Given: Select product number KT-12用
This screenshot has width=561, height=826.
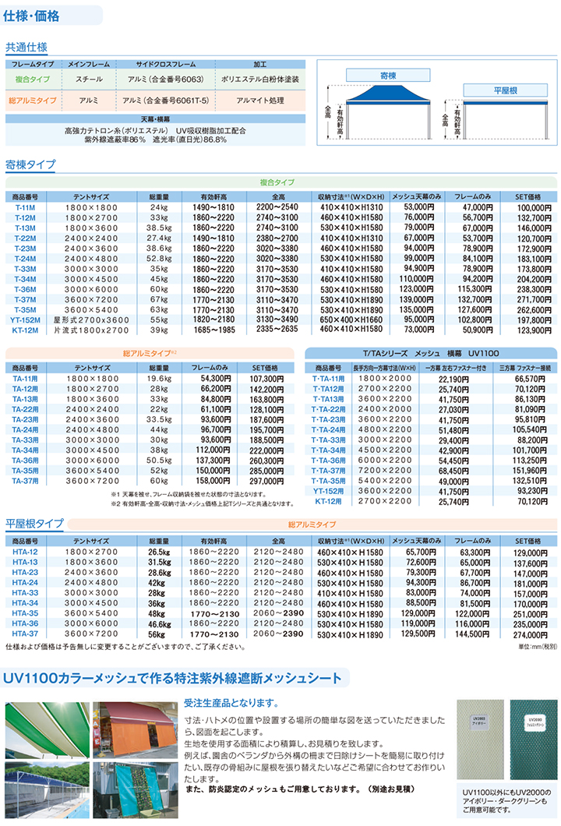Looking at the screenshot, I should click(x=329, y=502).
